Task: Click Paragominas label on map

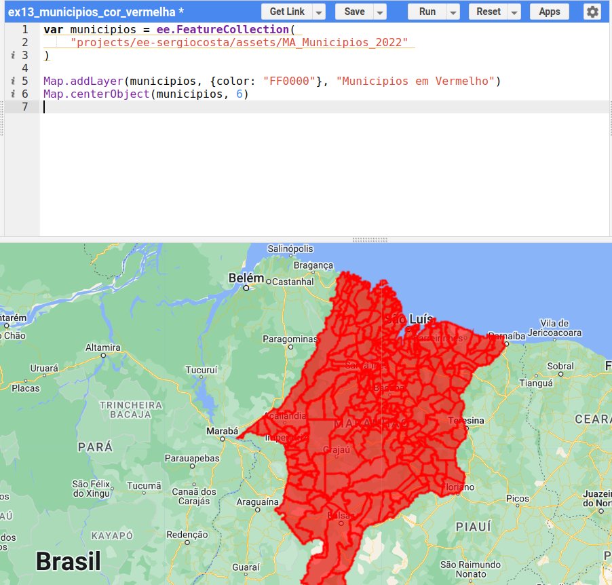Action: (x=290, y=339)
